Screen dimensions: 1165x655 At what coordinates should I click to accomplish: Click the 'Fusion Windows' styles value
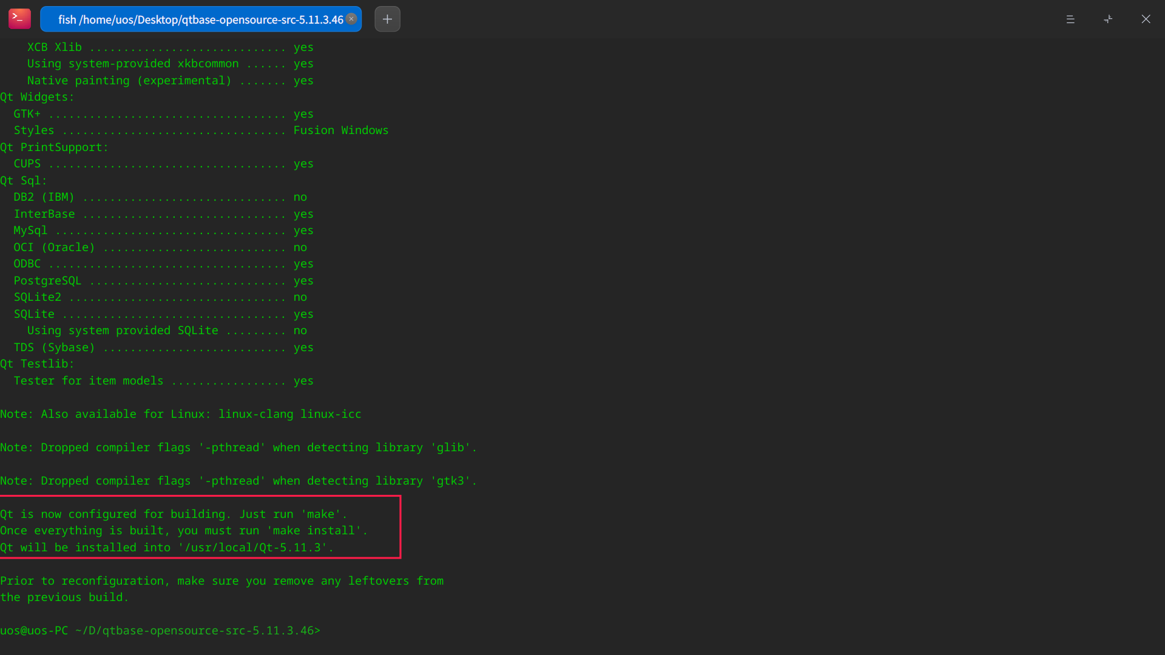(x=340, y=130)
